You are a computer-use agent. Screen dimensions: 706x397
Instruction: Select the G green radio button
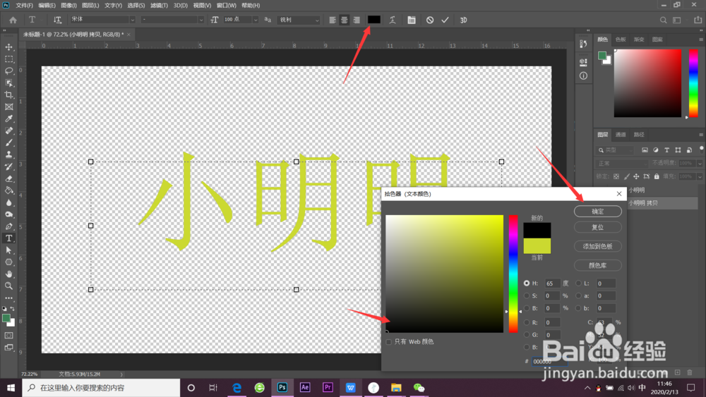[x=527, y=334]
